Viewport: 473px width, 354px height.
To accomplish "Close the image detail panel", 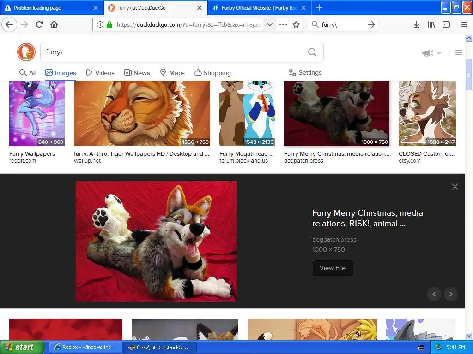I will point(455,187).
